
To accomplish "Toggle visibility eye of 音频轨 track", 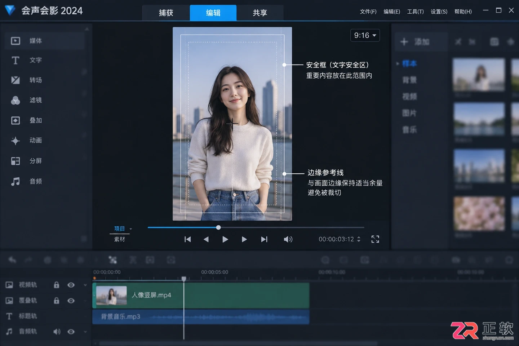I will pos(71,332).
